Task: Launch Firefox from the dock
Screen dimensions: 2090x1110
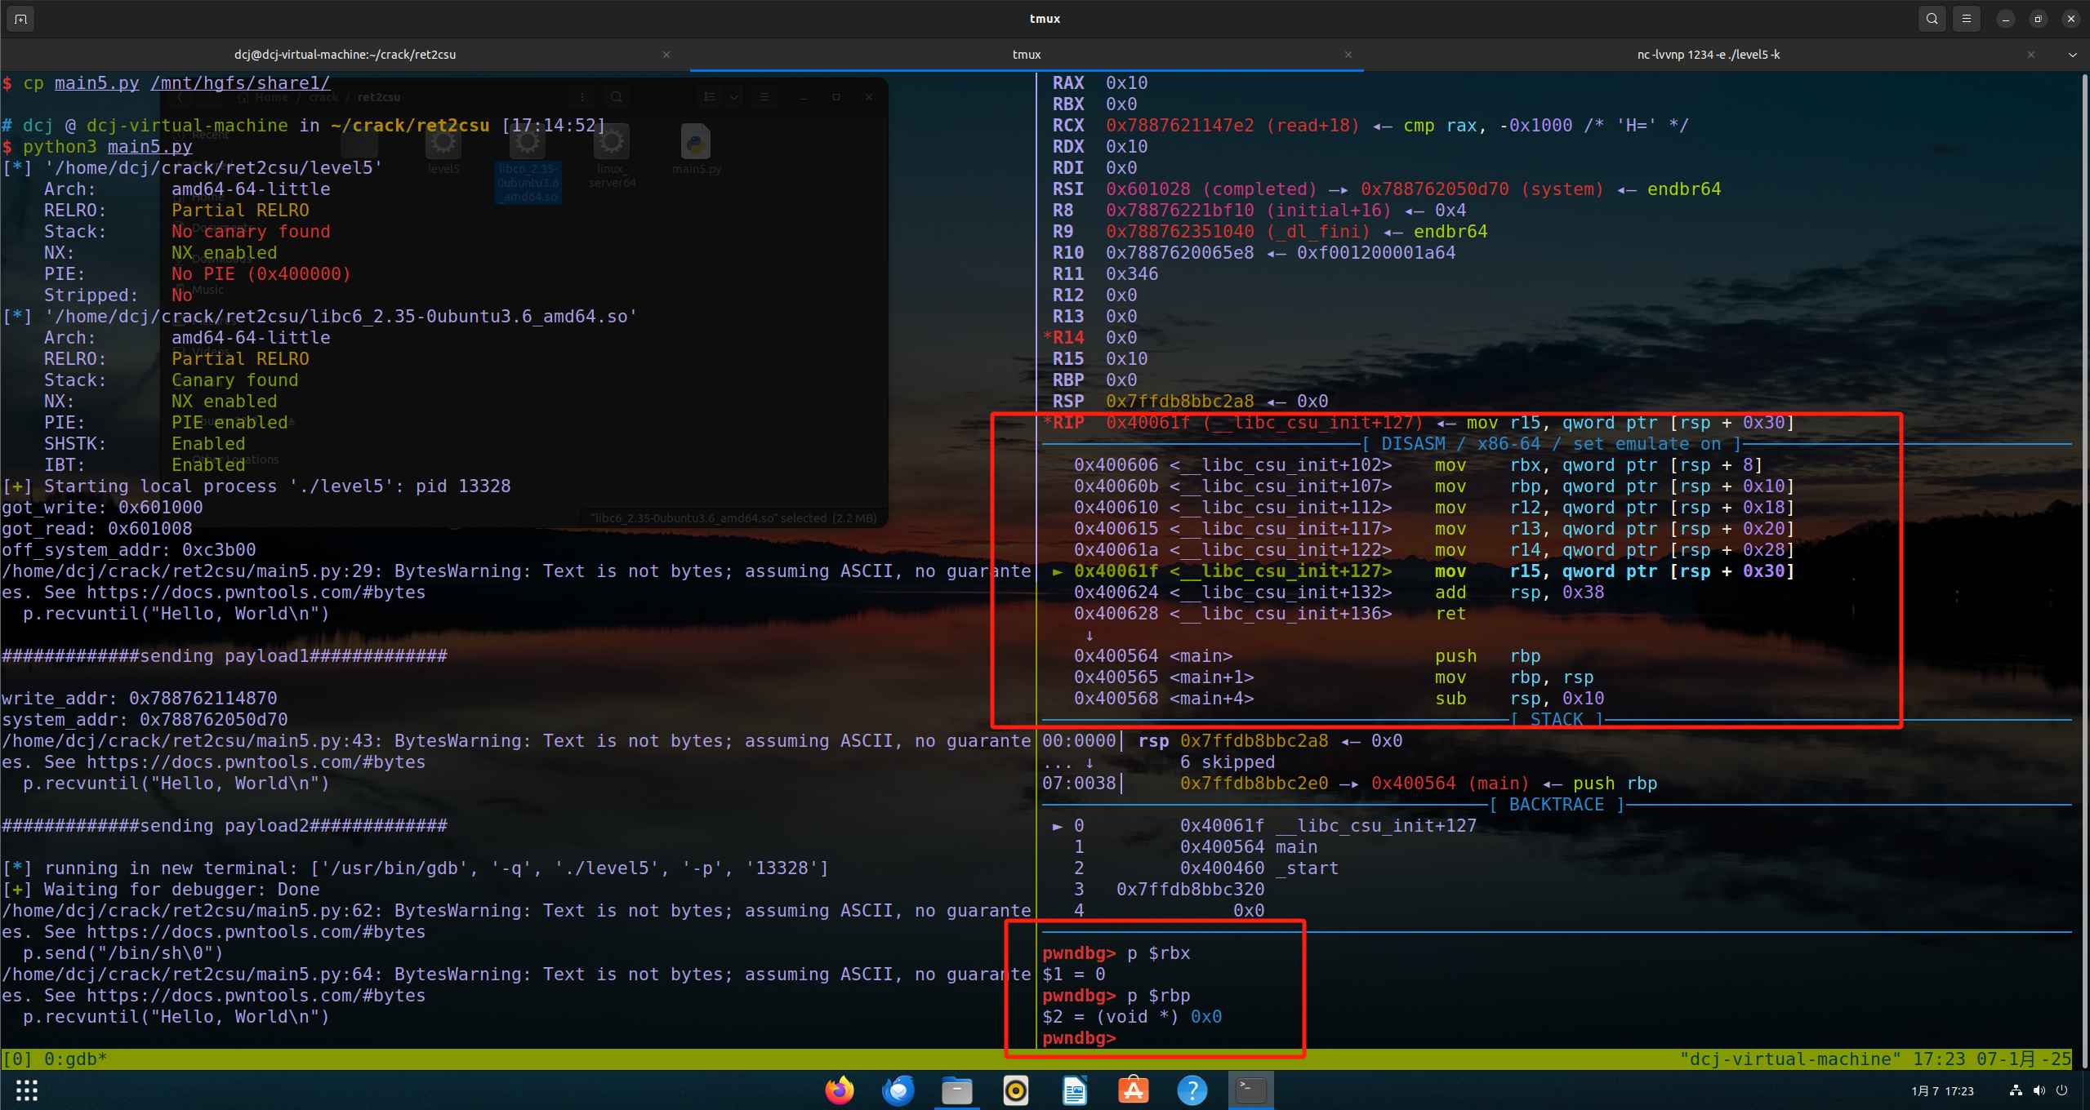Action: coord(840,1090)
